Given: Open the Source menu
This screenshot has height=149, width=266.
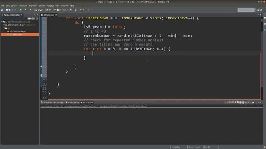Looking at the screenshot, I should coord(14,5).
